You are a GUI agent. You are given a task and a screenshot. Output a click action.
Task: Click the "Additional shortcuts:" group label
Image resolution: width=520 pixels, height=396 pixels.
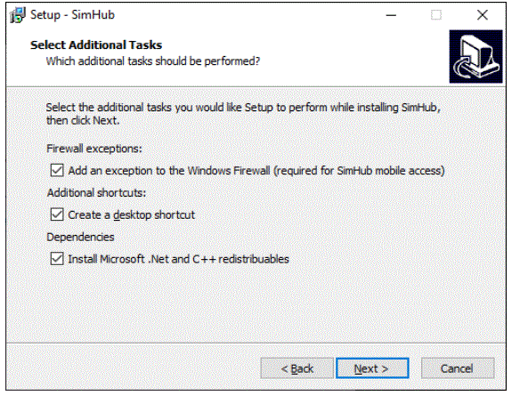pos(96,192)
